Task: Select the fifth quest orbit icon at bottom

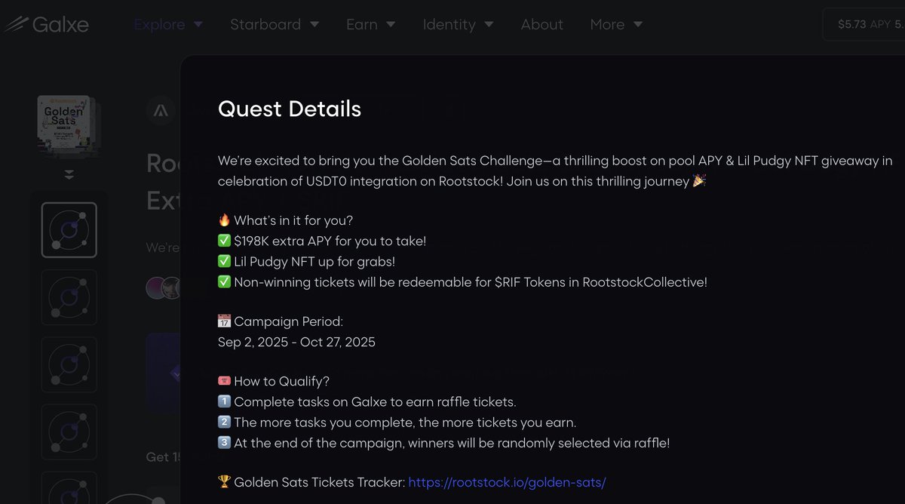Action: pyautogui.click(x=69, y=489)
